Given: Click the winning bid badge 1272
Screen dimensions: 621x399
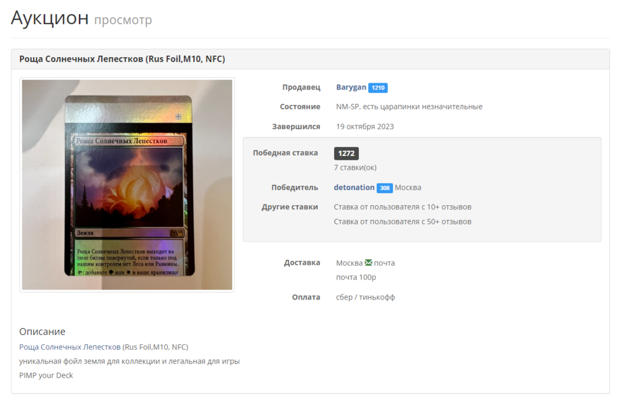Looking at the screenshot, I should (x=346, y=154).
